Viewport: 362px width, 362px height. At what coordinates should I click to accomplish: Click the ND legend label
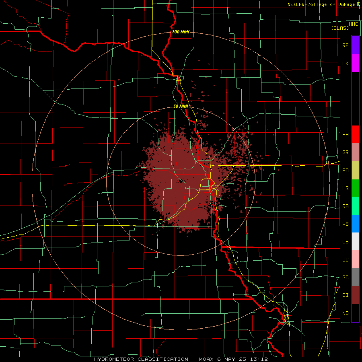click(x=345, y=313)
